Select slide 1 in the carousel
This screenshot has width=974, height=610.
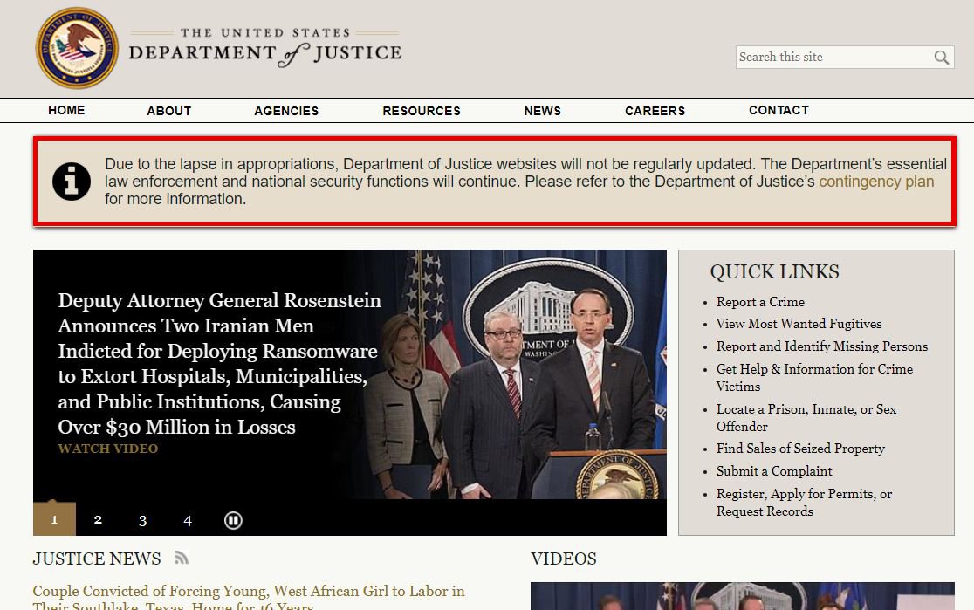pyautogui.click(x=54, y=518)
